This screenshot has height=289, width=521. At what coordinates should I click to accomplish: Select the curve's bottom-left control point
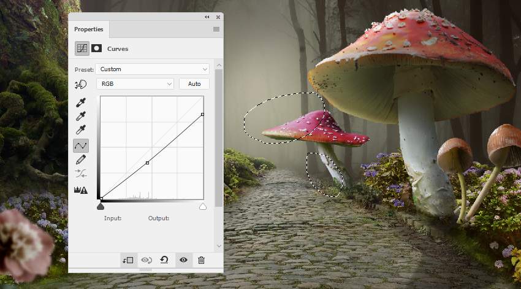(x=101, y=199)
